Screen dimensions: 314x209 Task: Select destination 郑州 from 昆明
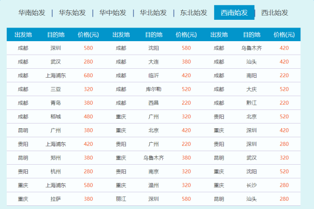click(x=55, y=158)
